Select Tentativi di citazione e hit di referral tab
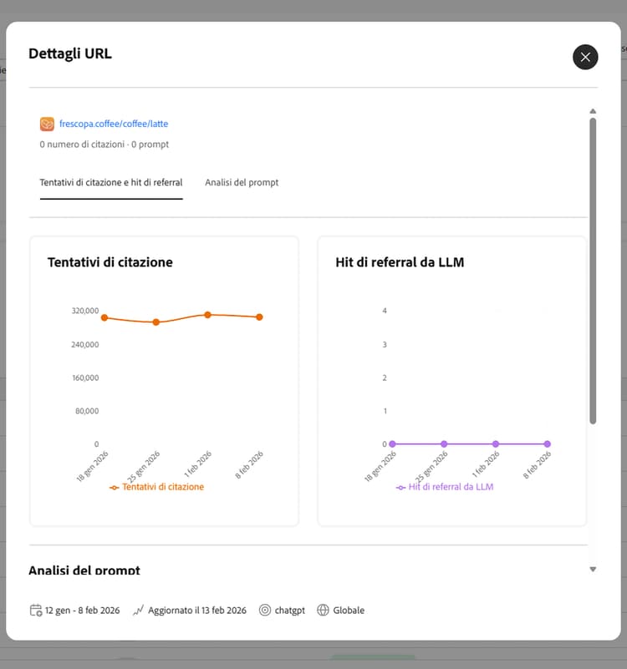This screenshot has width=627, height=669. click(x=111, y=182)
